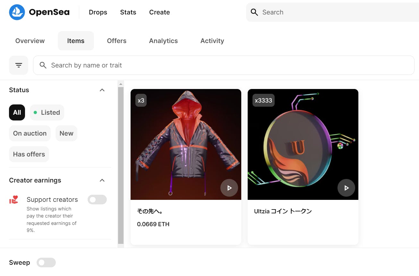The image size is (419, 276).
Task: Click the x3 quantity badge on jacket
Action: point(141,100)
